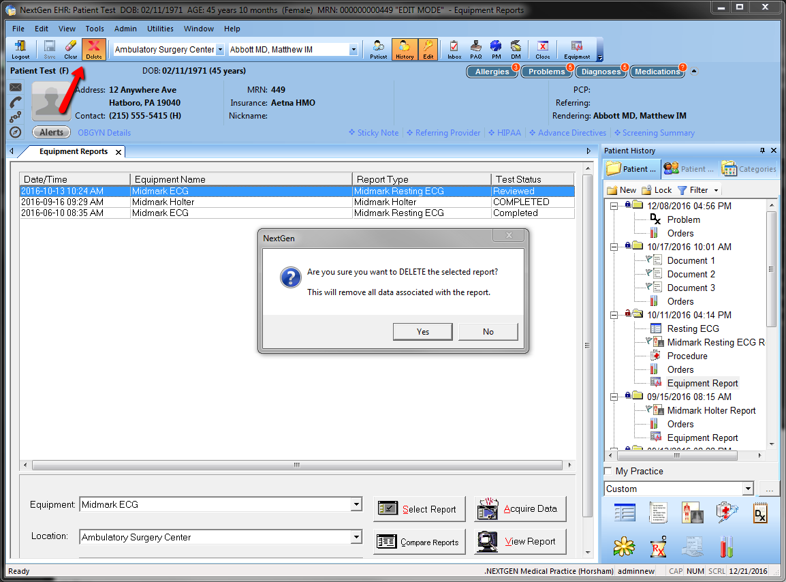This screenshot has height=582, width=786.
Task: Switch to the Categories tab in Patient History
Action: [749, 169]
